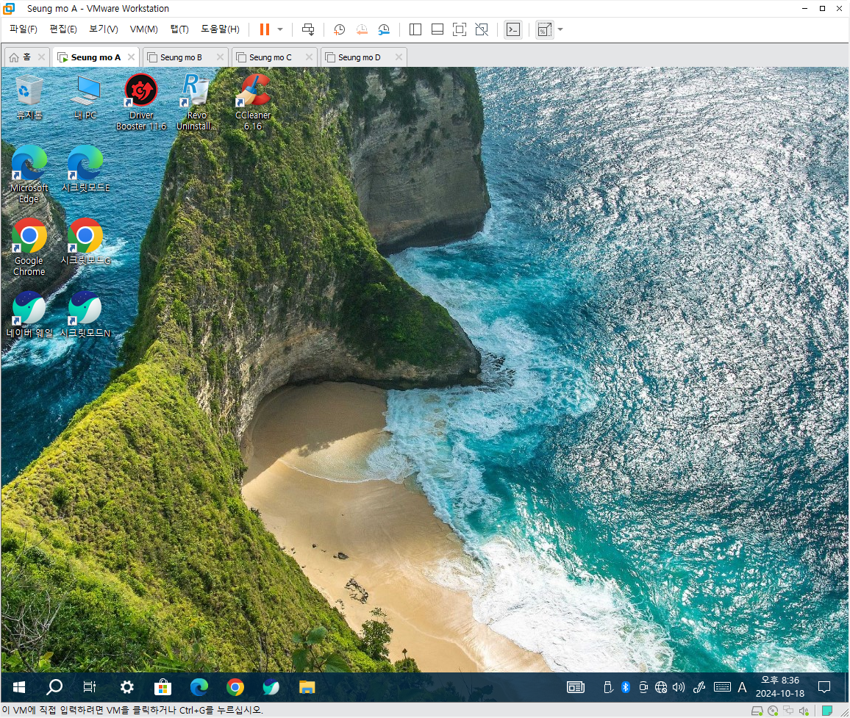Open guest volume control in tray
This screenshot has width=850, height=718.
coord(678,687)
